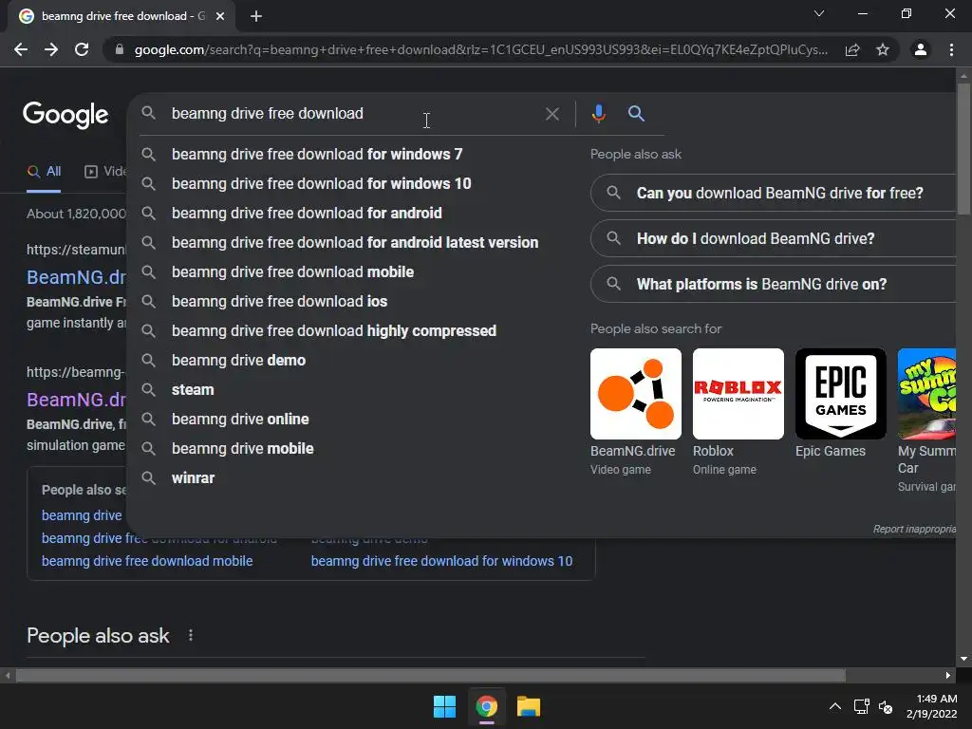Click the vertical scrollbar down arrow
This screenshot has width=972, height=729.
[x=963, y=659]
